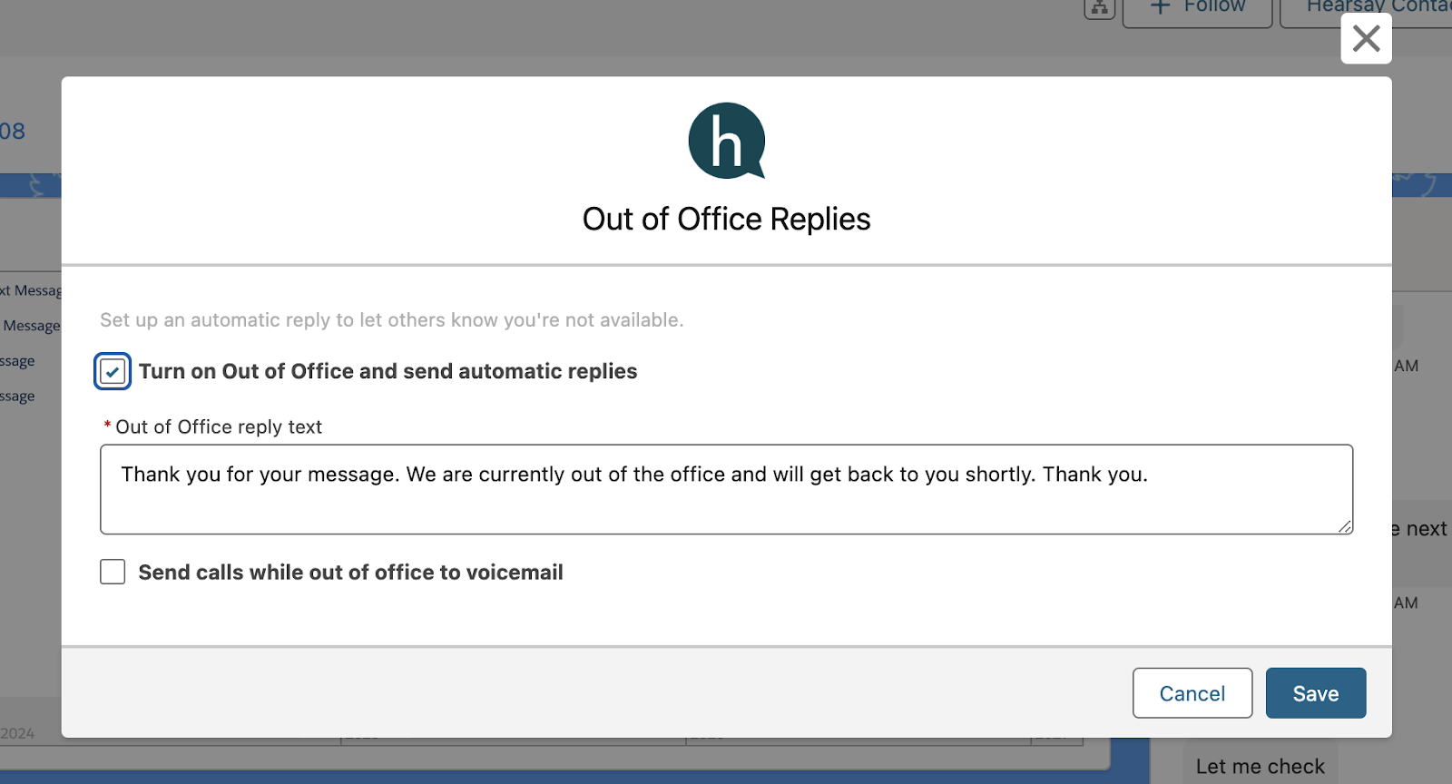Click the 'Send calls while out of office' label
The height and width of the screenshot is (784, 1452).
pyautogui.click(x=350, y=573)
